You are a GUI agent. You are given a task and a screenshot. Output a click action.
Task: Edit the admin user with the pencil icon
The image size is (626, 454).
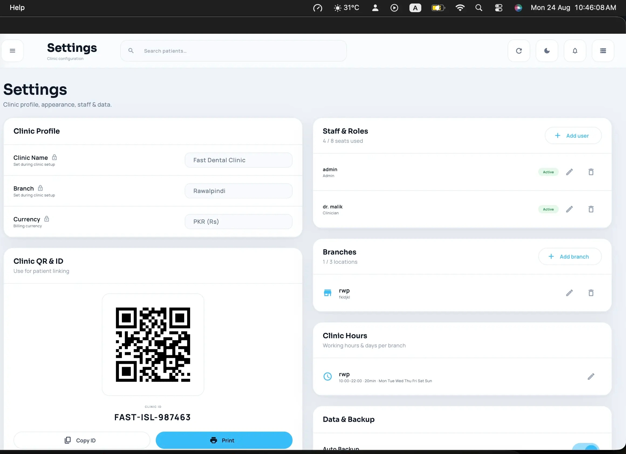click(569, 172)
